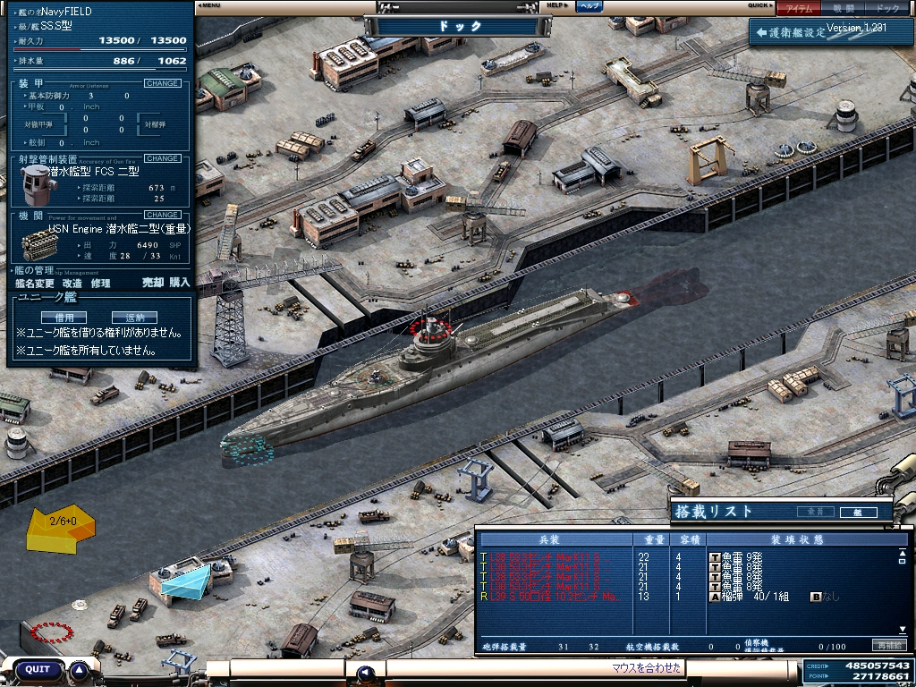The height and width of the screenshot is (687, 916).
Task: Click 修理 repair link
Action: 100,284
